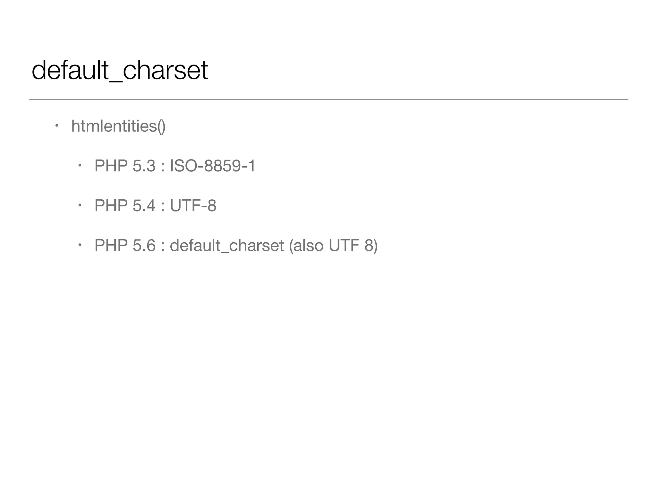This screenshot has width=657, height=493.
Task: Click the bullet dot before PHP 5.3
Action: coord(80,166)
